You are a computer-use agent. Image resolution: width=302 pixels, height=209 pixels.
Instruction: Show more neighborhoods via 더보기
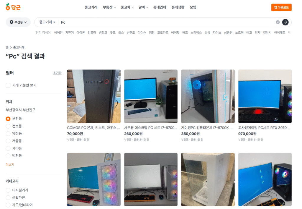click(x=10, y=164)
